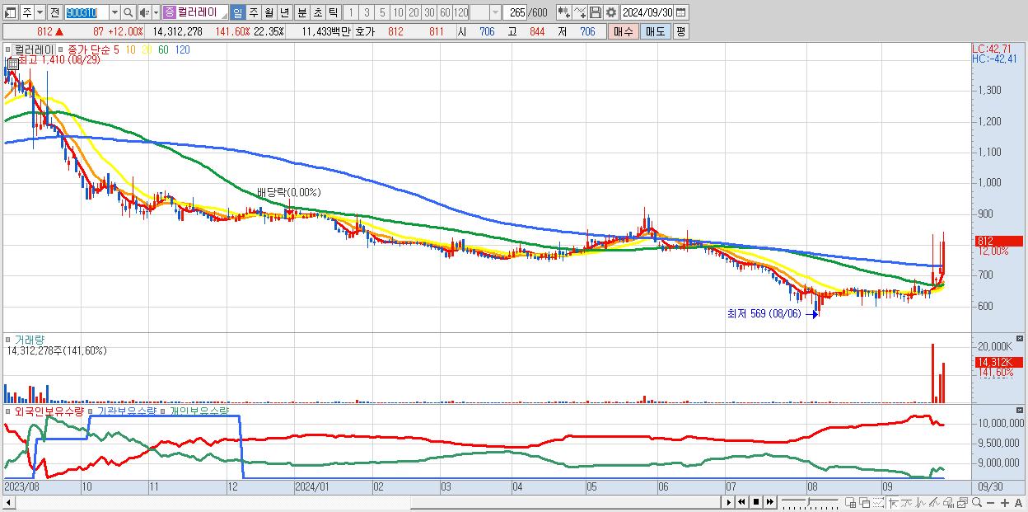
Task: Choose the 120 interval button
Action: [x=460, y=12]
